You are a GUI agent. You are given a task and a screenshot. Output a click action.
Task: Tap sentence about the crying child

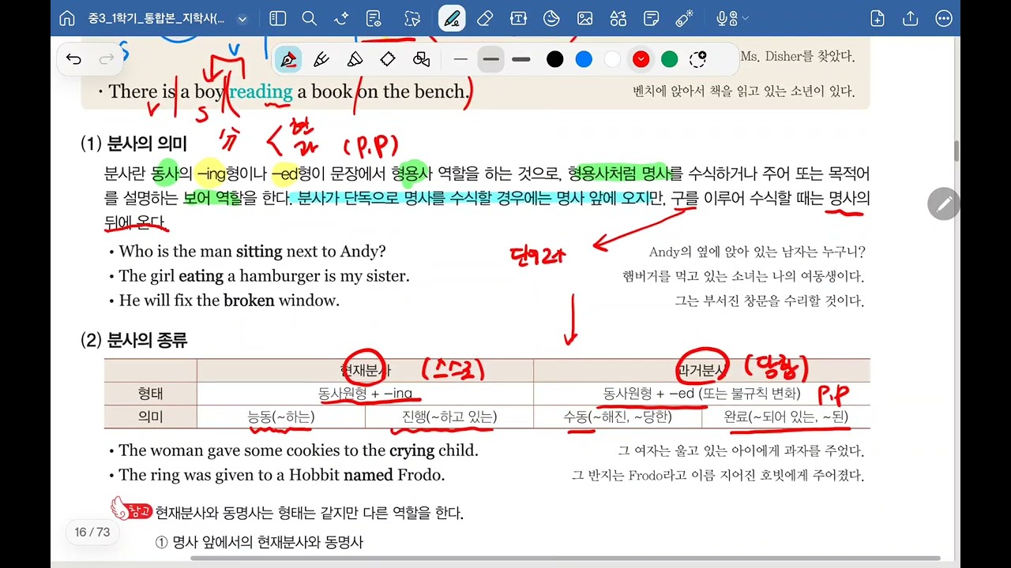click(299, 450)
